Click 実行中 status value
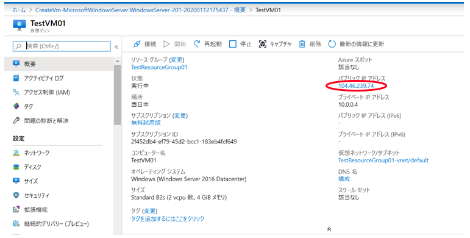Image resolution: width=470 pixels, height=238 pixels. pos(140,86)
